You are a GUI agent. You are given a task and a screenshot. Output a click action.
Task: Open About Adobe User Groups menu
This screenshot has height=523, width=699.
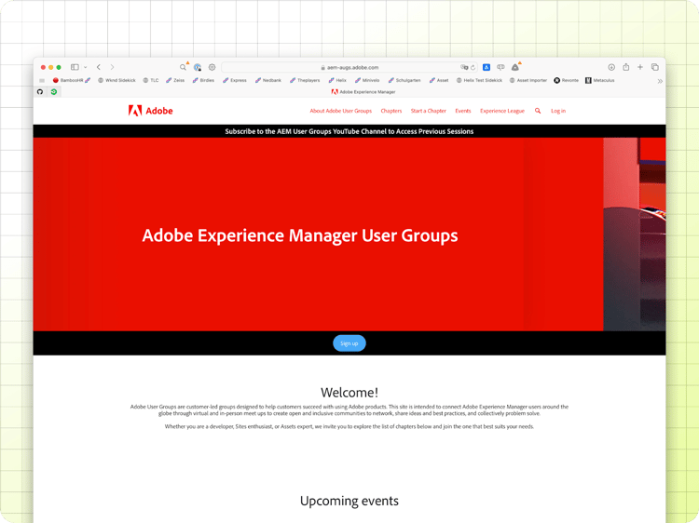340,111
